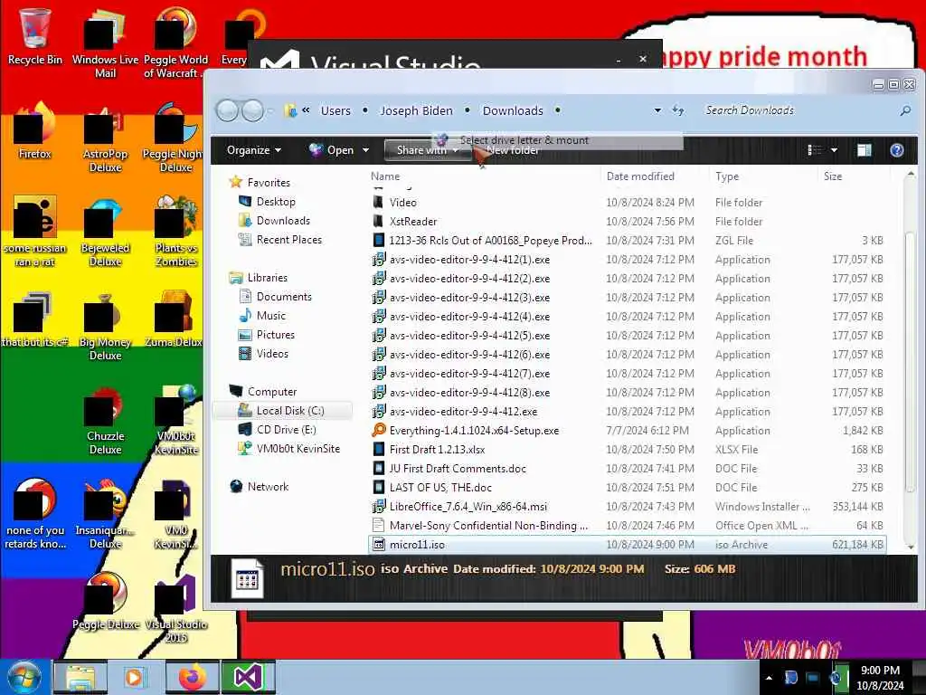
Task: Click the search magnifier icon
Action: pyautogui.click(x=905, y=110)
